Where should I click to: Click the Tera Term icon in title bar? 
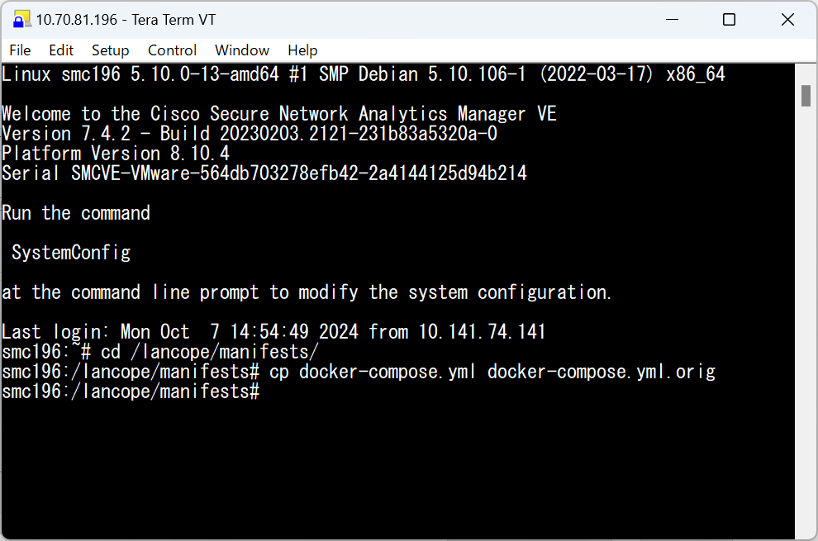click(x=21, y=20)
